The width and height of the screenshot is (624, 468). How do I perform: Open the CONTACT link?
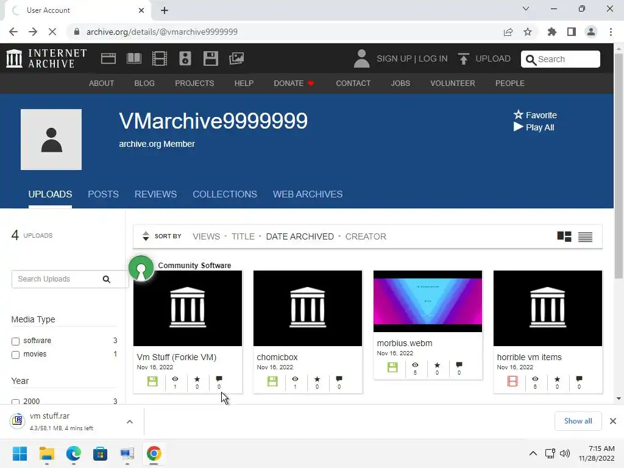(x=353, y=83)
